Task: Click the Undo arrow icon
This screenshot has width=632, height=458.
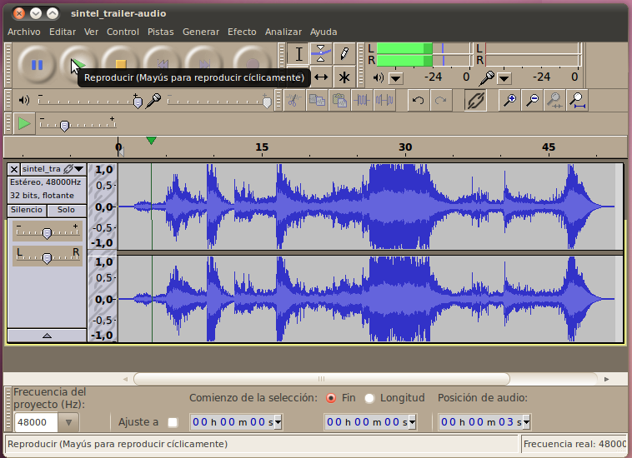Action: tap(418, 100)
